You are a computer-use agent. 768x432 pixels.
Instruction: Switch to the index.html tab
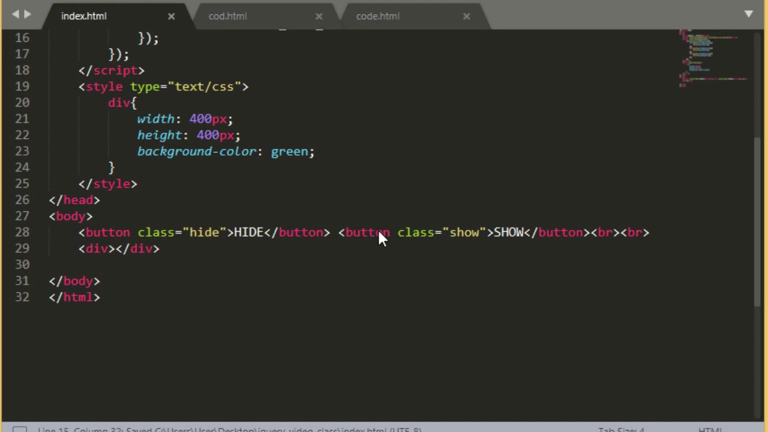84,16
